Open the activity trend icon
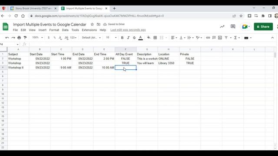This screenshot has width=278, height=156. point(222,26)
